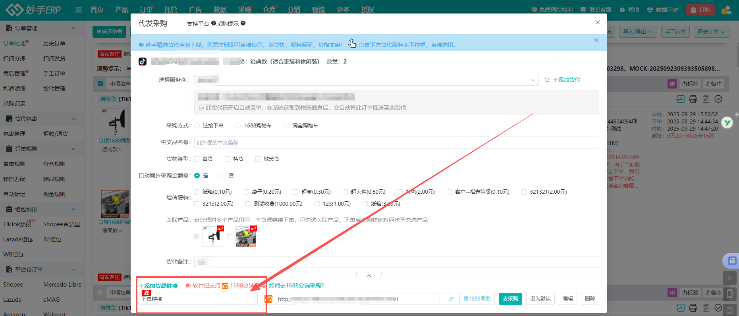Open the 仓库 top navigation menu
The image size is (739, 316).
click(x=269, y=10)
